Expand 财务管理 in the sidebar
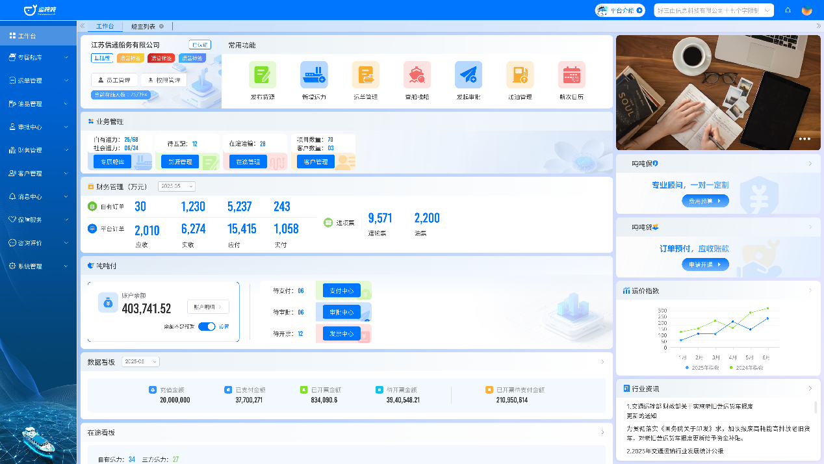The width and height of the screenshot is (824, 464). [38, 150]
